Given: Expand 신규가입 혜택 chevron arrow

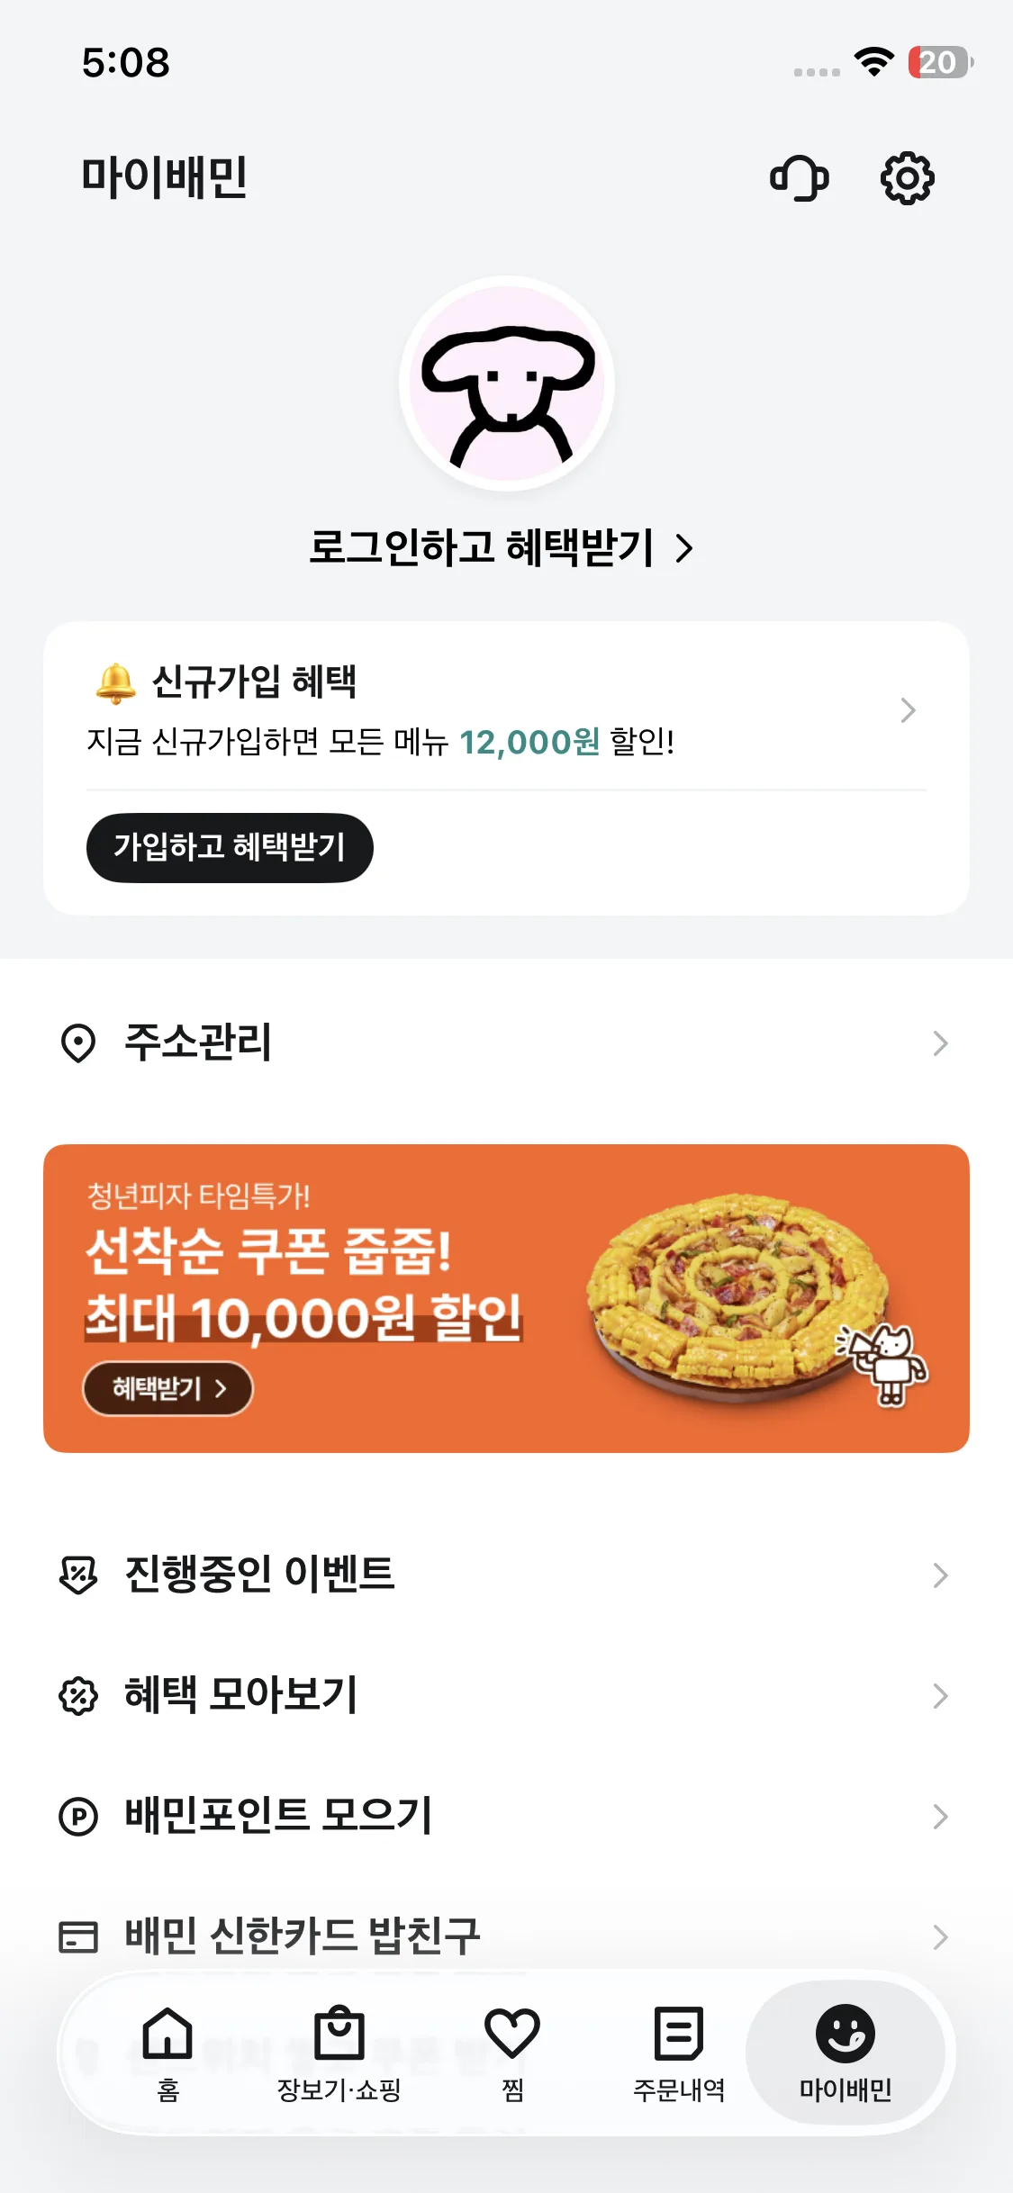Looking at the screenshot, I should pyautogui.click(x=908, y=710).
